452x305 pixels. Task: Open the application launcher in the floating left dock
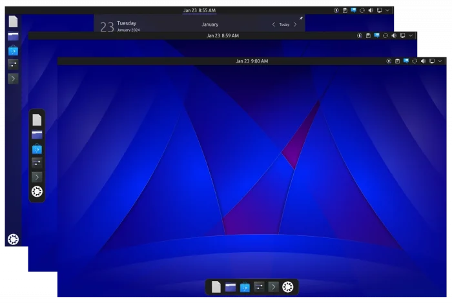click(37, 192)
